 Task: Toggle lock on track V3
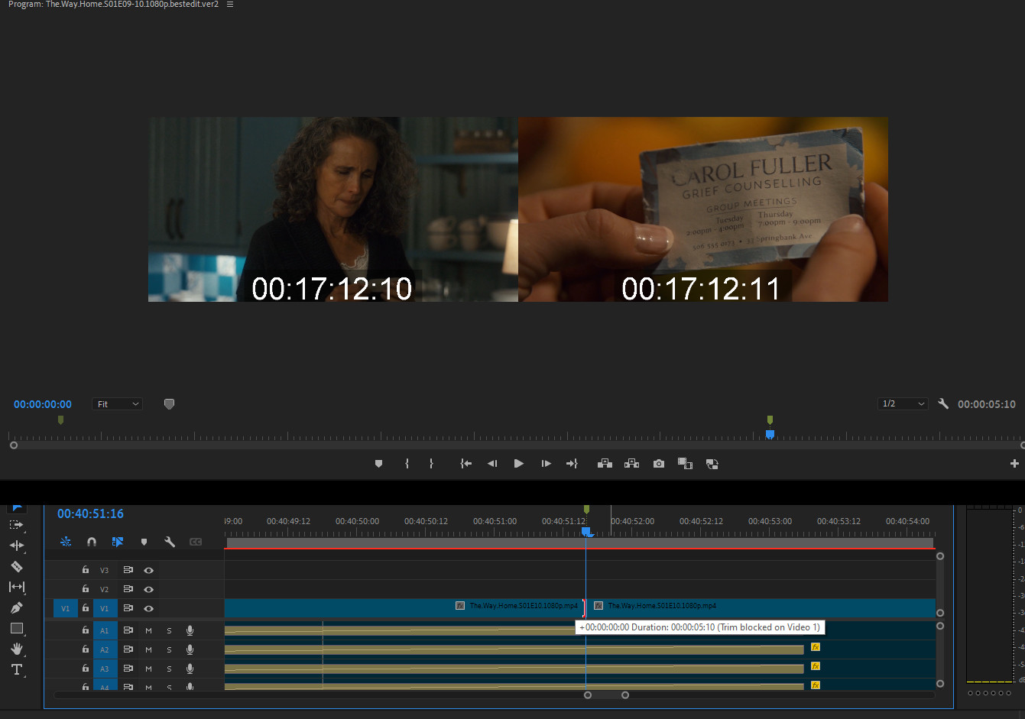[x=86, y=570]
